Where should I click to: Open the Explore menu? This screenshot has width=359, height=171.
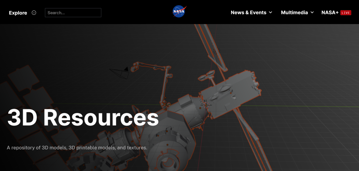[18, 13]
